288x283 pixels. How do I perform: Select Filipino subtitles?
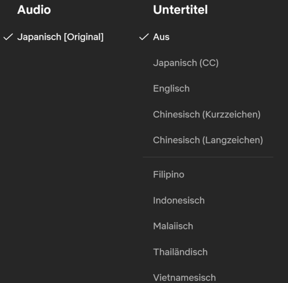168,174
